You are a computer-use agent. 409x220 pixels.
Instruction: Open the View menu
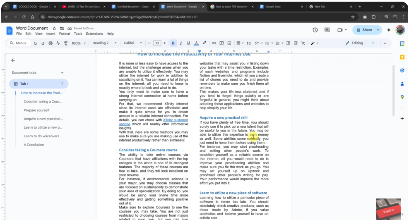click(x=38, y=33)
